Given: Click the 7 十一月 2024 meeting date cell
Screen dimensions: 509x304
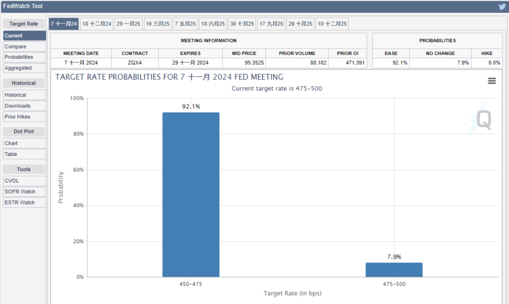Looking at the screenshot, I should [x=81, y=63].
